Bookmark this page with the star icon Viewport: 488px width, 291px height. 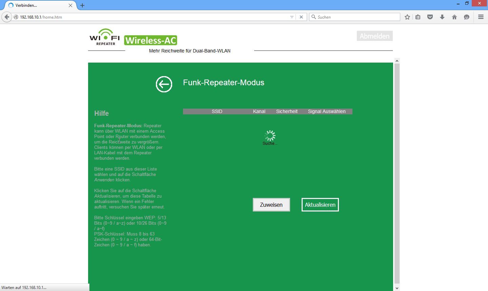pos(407,17)
